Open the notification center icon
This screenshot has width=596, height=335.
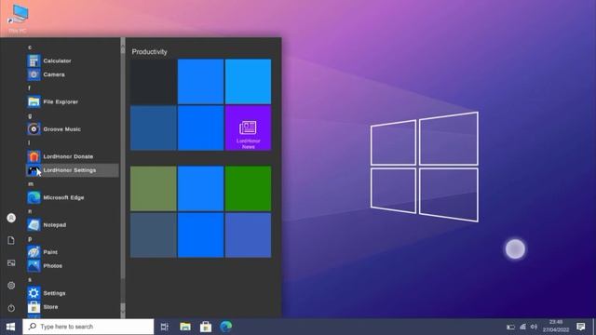point(580,327)
